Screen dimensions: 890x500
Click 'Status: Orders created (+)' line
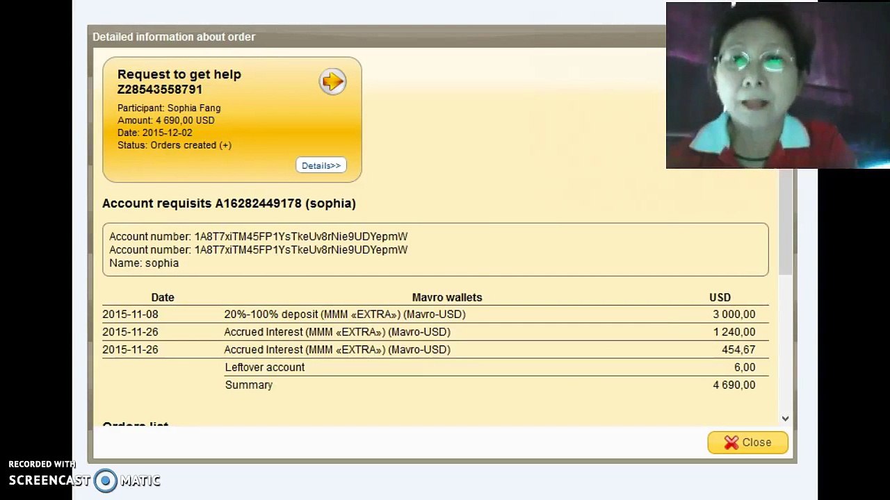pyautogui.click(x=175, y=145)
